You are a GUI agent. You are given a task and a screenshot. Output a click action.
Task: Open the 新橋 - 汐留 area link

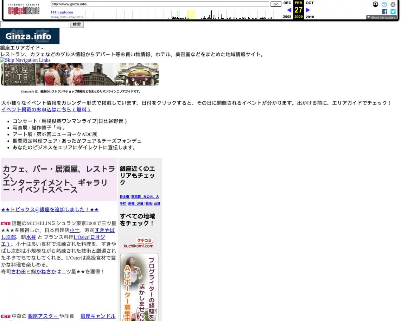click(136, 204)
